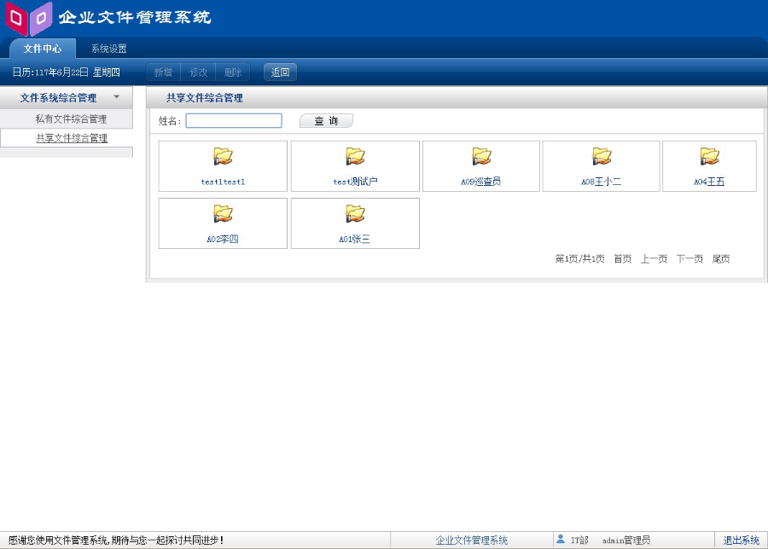Click the 返回 toolbar button
768x549 pixels.
280,72
